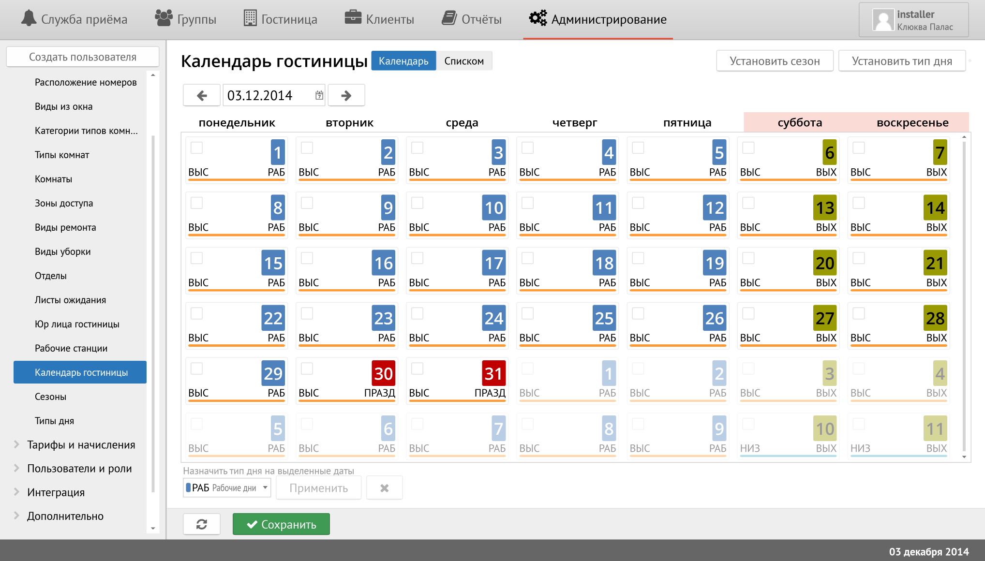Go to the next month with the right arrow
Image resolution: width=985 pixels, height=561 pixels.
coord(346,95)
